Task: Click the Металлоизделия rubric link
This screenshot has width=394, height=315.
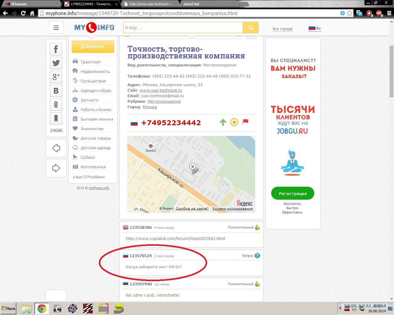Action: [x=164, y=101]
